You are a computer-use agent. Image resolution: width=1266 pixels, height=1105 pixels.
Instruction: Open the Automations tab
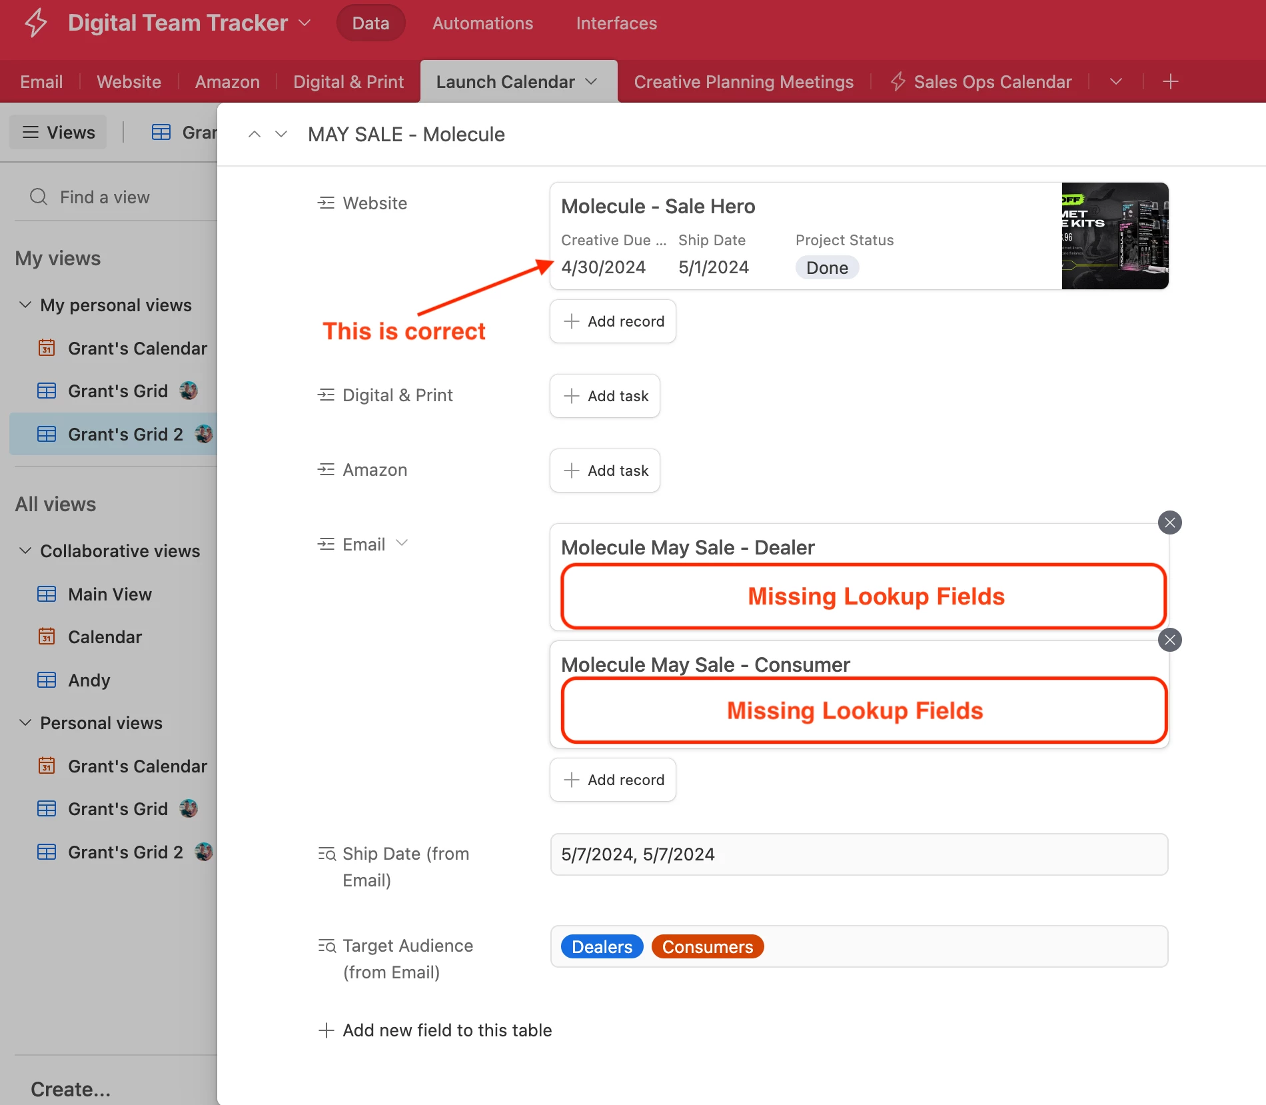click(482, 23)
